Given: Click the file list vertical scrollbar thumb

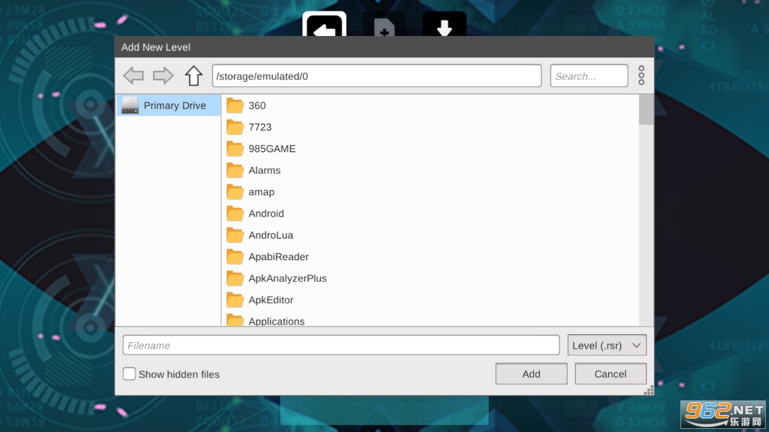Looking at the screenshot, I should [x=646, y=110].
